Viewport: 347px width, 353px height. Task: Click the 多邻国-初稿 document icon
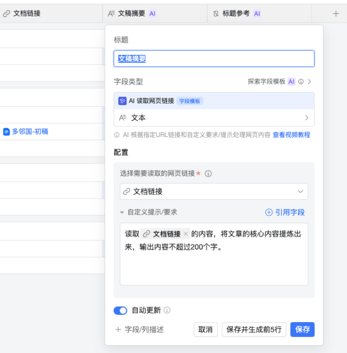tap(7, 132)
